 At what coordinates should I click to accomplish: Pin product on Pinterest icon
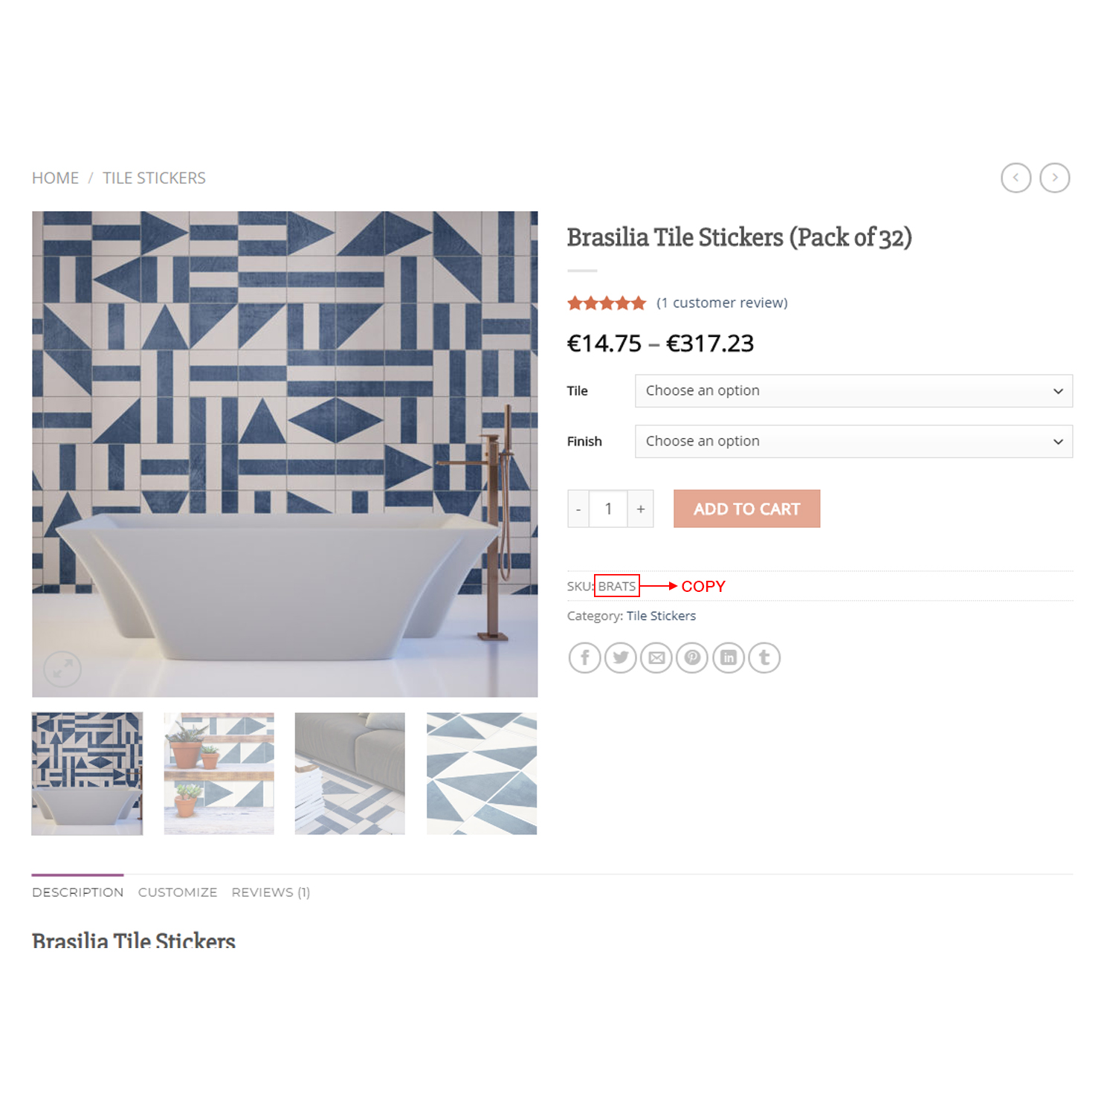(x=692, y=658)
